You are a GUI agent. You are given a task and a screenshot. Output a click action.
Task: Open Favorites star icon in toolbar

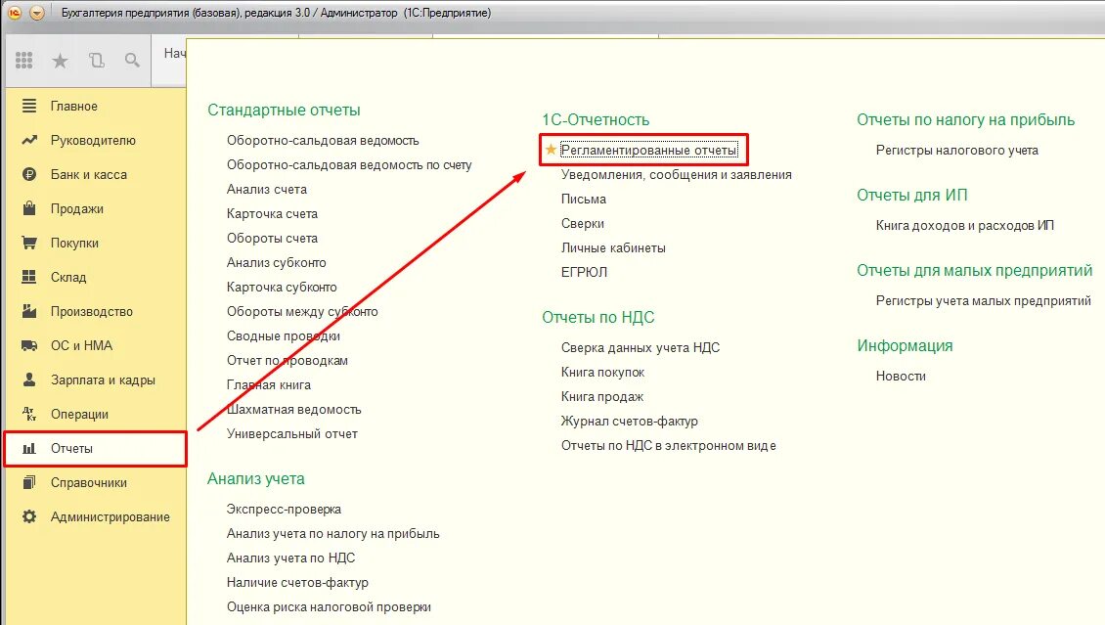(x=60, y=62)
